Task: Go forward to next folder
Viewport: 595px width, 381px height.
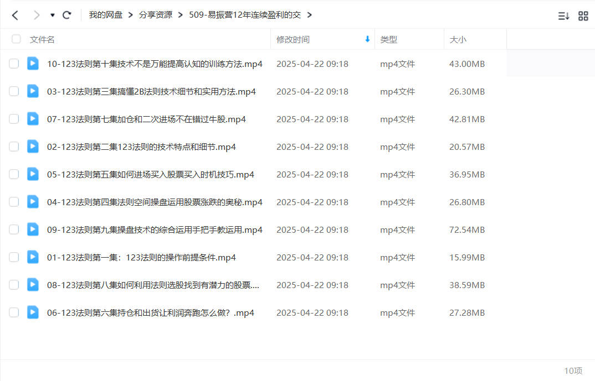Action: [x=37, y=15]
